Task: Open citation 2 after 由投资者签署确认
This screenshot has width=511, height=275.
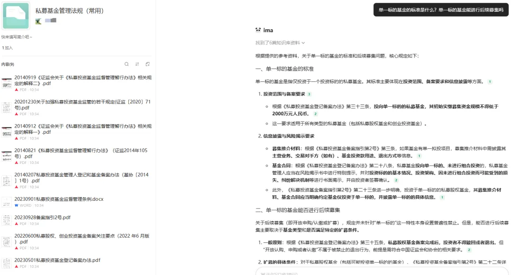Action: (396, 180)
